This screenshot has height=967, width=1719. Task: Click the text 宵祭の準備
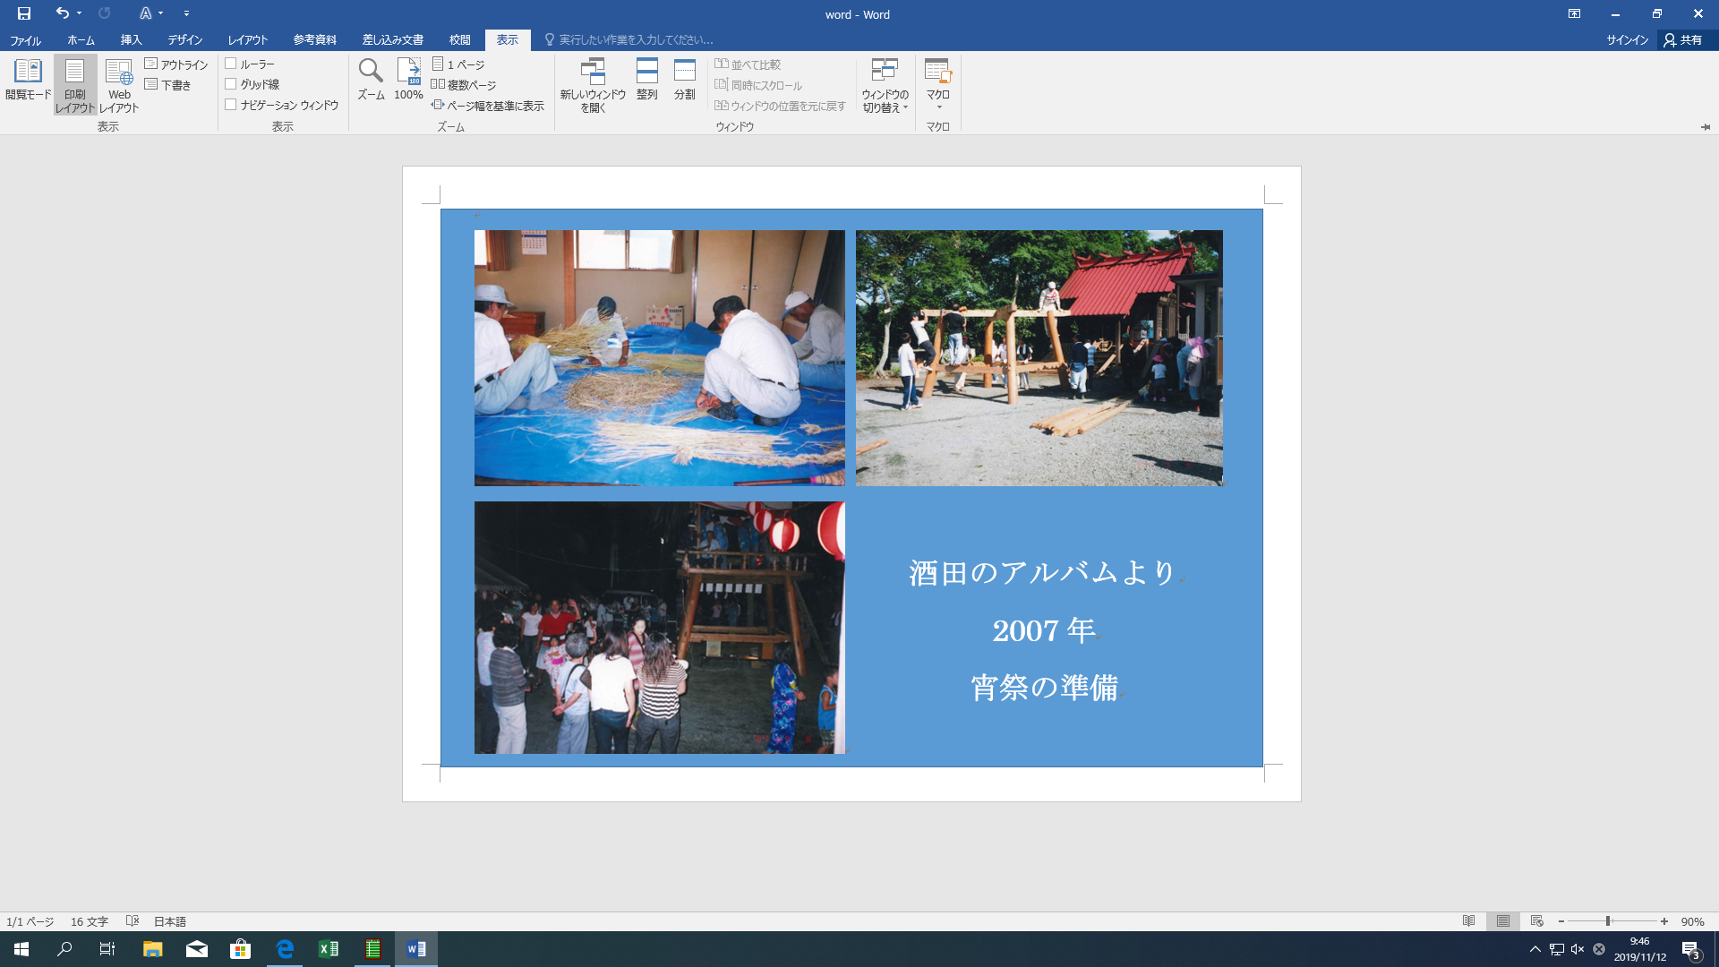click(1045, 688)
